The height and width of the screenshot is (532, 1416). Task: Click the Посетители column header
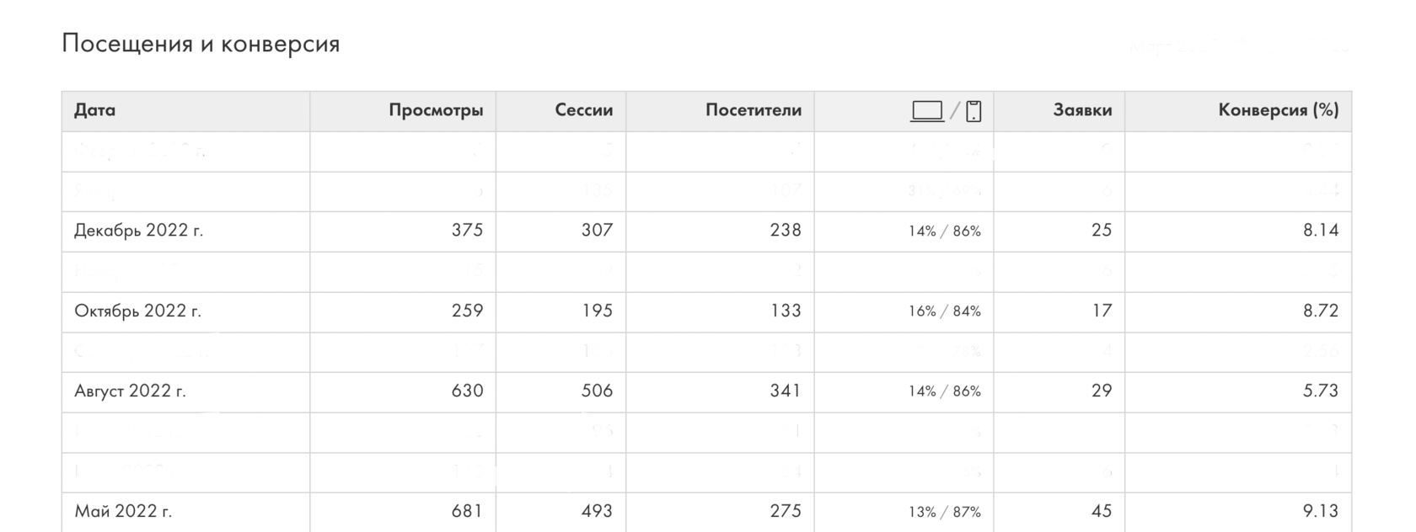(753, 110)
